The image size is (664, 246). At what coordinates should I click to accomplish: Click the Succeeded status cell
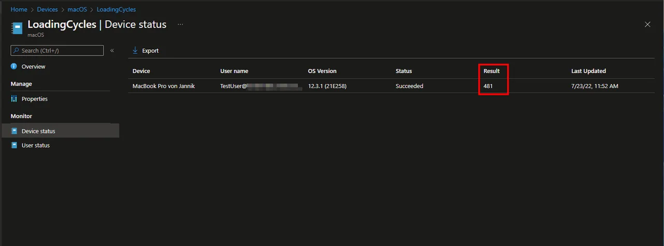[x=409, y=86]
